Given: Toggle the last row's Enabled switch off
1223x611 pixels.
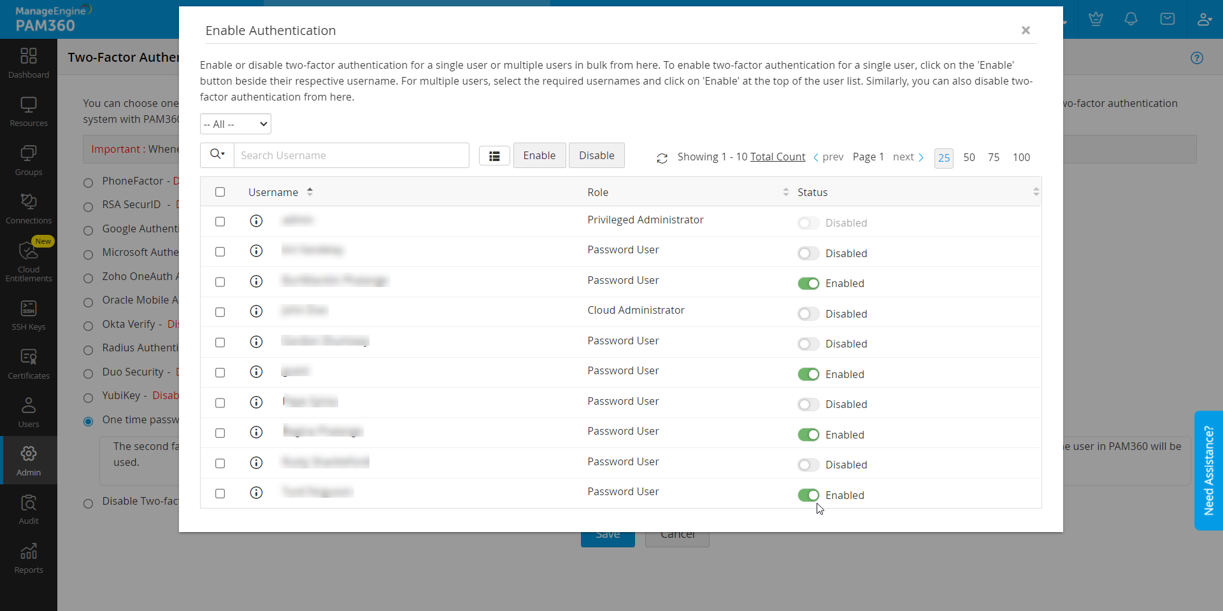Looking at the screenshot, I should (x=808, y=495).
